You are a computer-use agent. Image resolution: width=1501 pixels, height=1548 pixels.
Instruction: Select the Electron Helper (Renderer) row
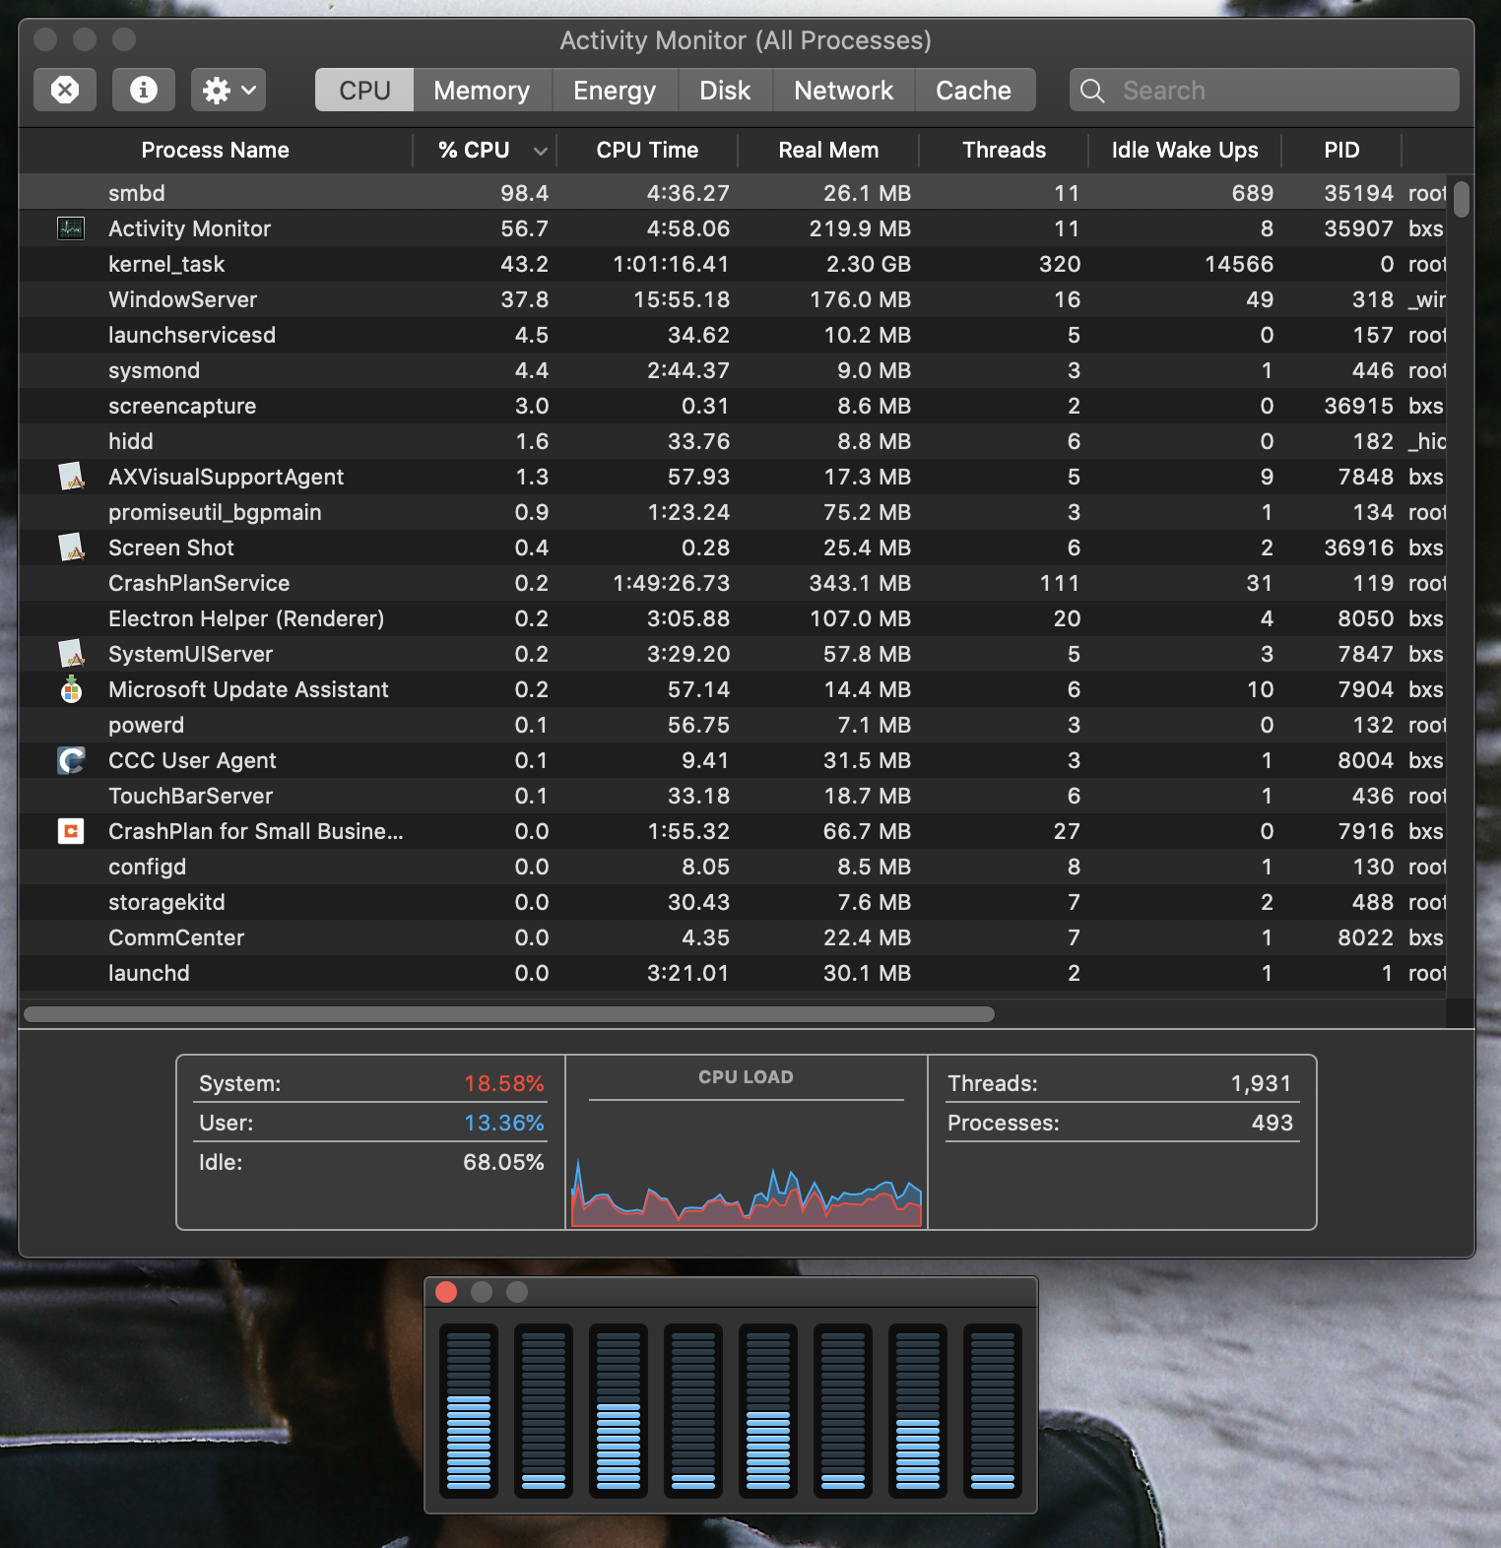click(733, 618)
